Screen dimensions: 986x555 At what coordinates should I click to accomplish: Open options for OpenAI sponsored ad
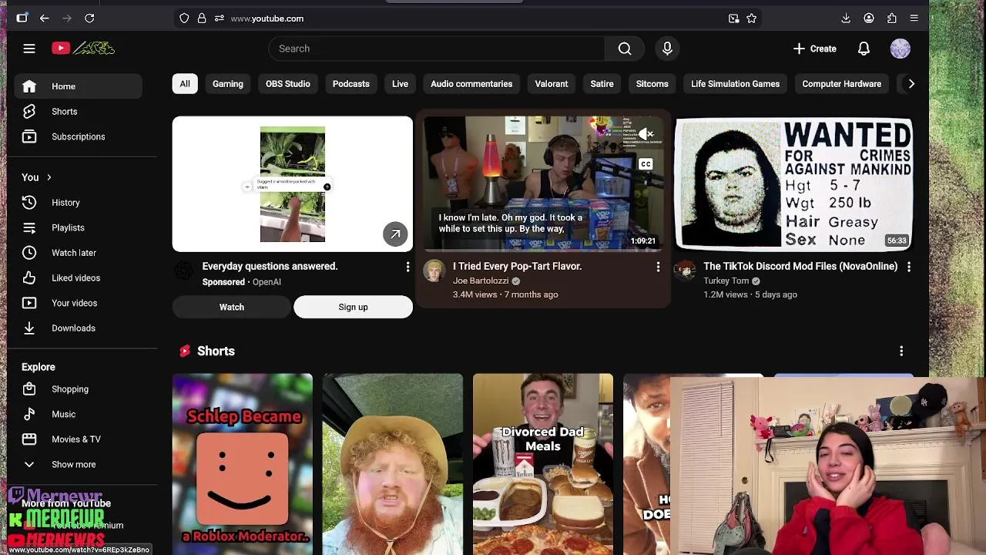pyautogui.click(x=407, y=267)
